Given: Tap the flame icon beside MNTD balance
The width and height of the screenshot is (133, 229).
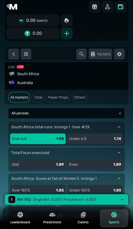Looking at the screenshot, I should [67, 21].
